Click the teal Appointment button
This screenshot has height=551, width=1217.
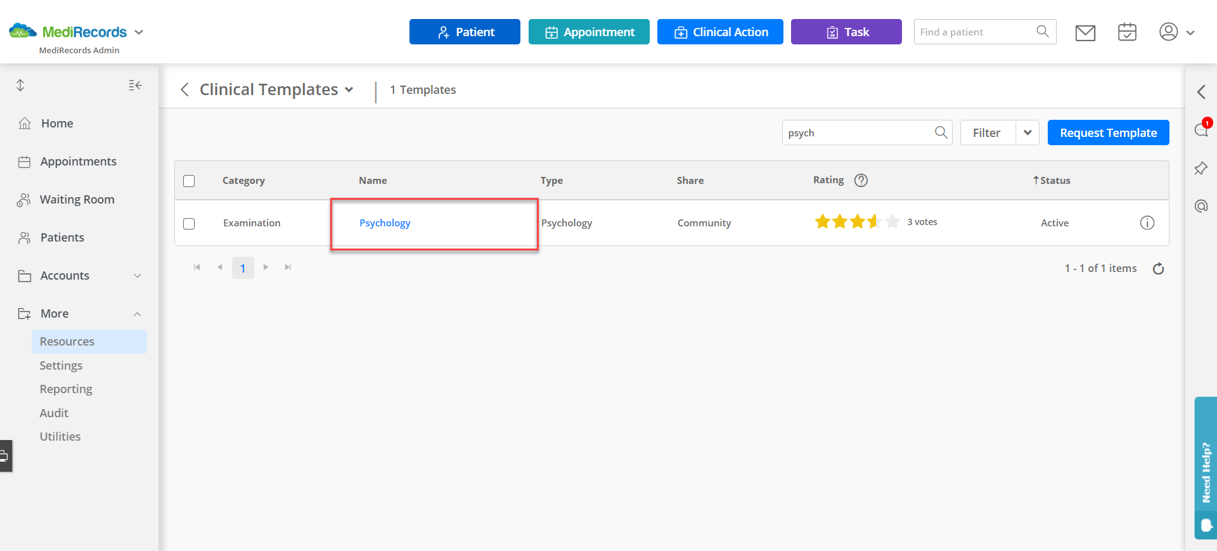pyautogui.click(x=589, y=32)
